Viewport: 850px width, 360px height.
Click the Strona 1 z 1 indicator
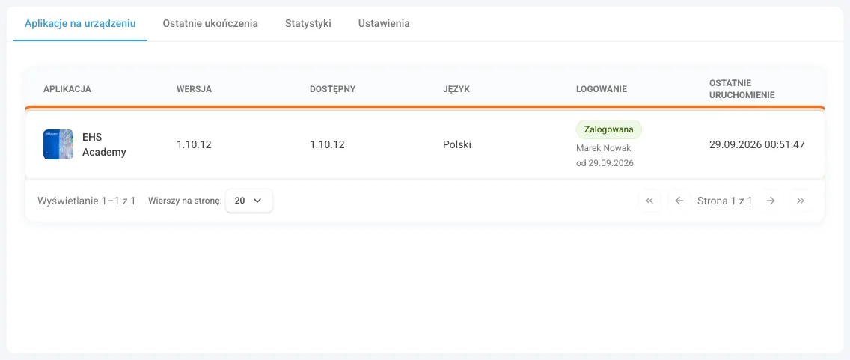725,201
